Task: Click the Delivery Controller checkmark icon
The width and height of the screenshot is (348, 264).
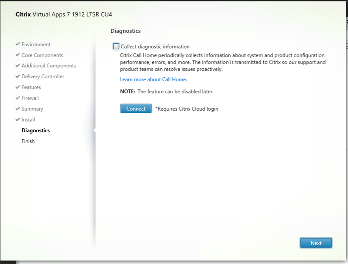Action: [18, 76]
